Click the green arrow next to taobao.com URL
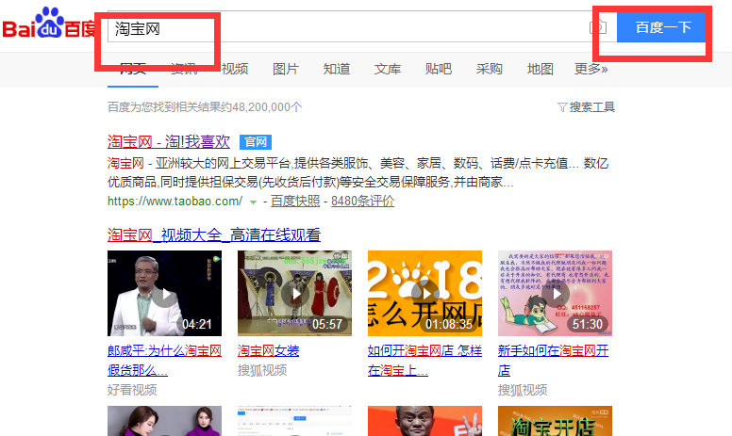 pyautogui.click(x=253, y=202)
